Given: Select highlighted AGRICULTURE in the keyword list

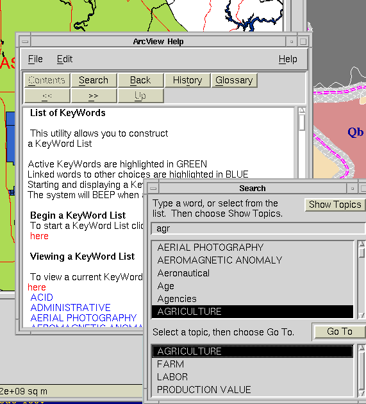Looking at the screenshot, I should coord(253,312).
